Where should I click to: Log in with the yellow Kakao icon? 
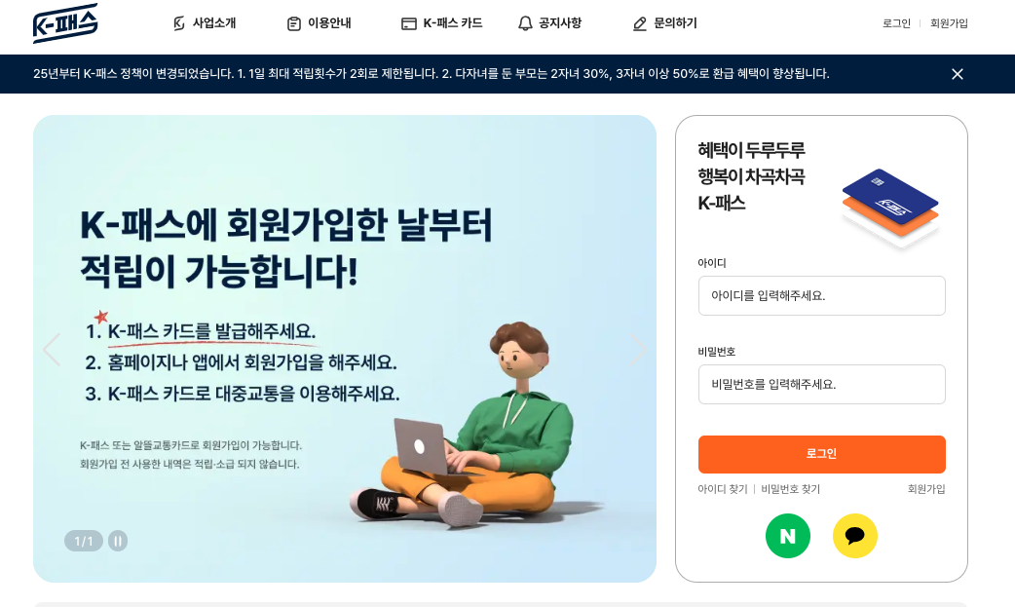[x=854, y=536]
